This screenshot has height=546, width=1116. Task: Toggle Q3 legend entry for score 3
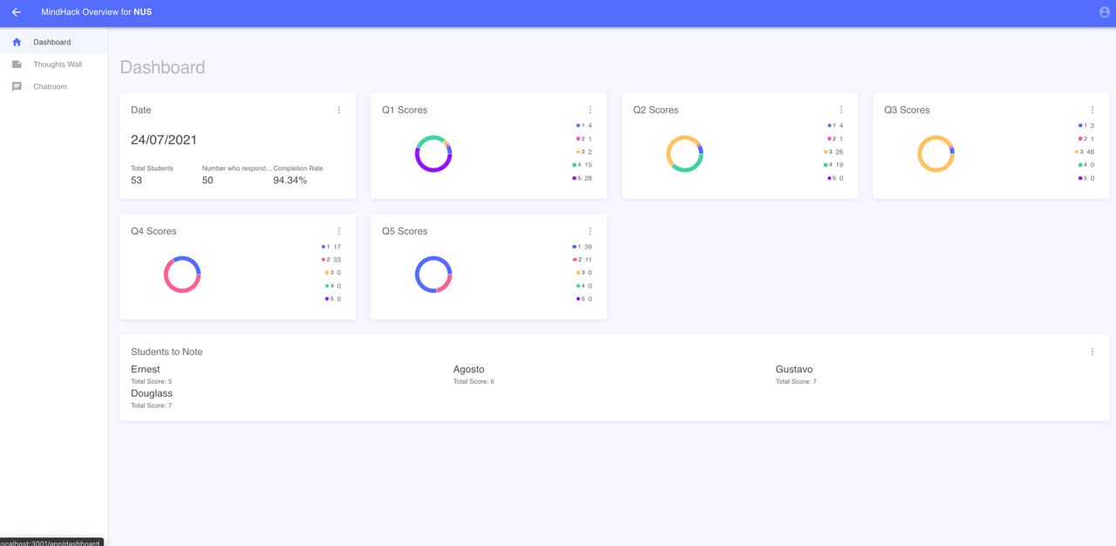click(1085, 152)
